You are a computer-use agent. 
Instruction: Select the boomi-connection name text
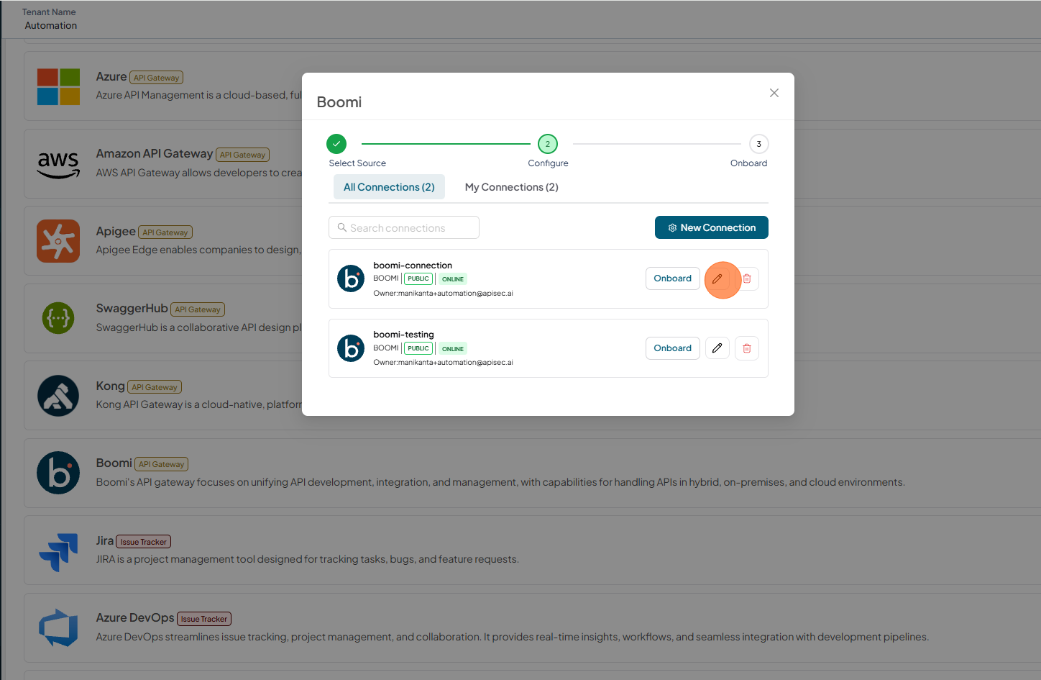[x=413, y=266]
